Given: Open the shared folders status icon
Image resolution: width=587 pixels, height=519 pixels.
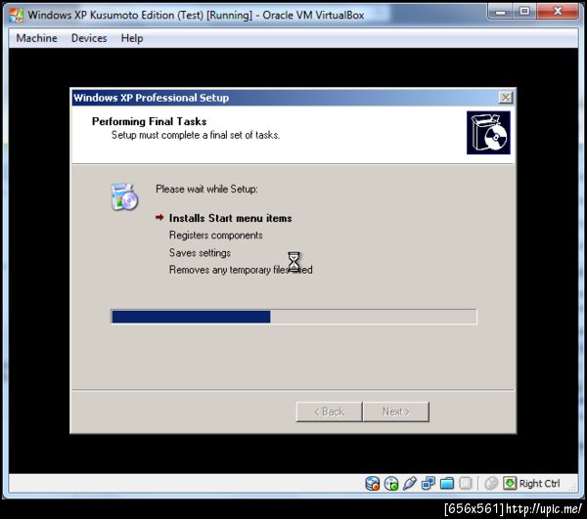Looking at the screenshot, I should point(447,483).
